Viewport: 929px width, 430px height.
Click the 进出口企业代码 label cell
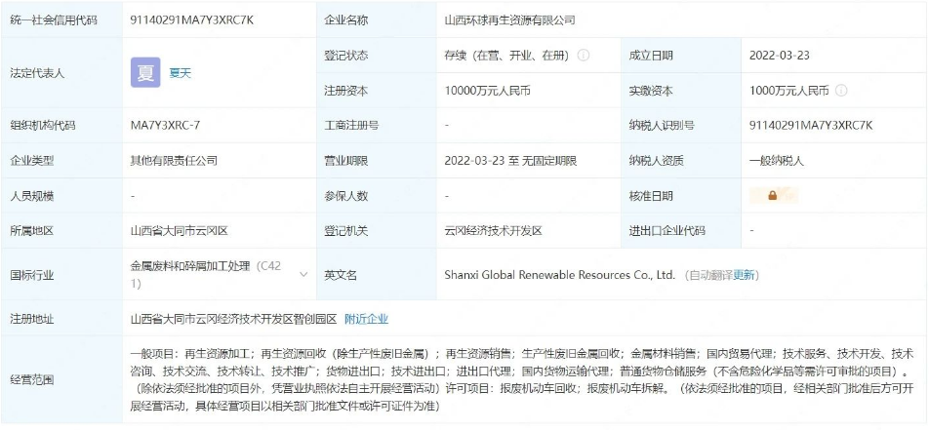[x=681, y=231]
